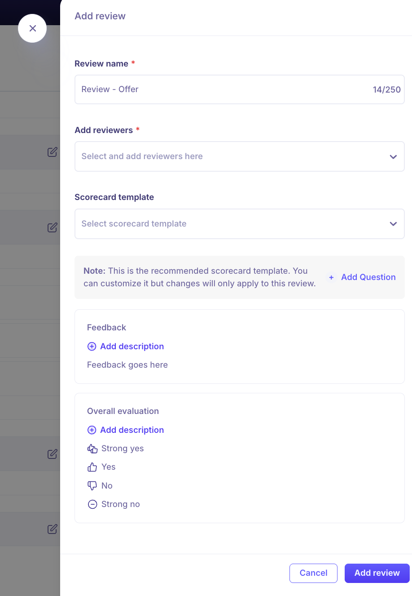Click the topmost edit pencil icon on left

click(53, 152)
